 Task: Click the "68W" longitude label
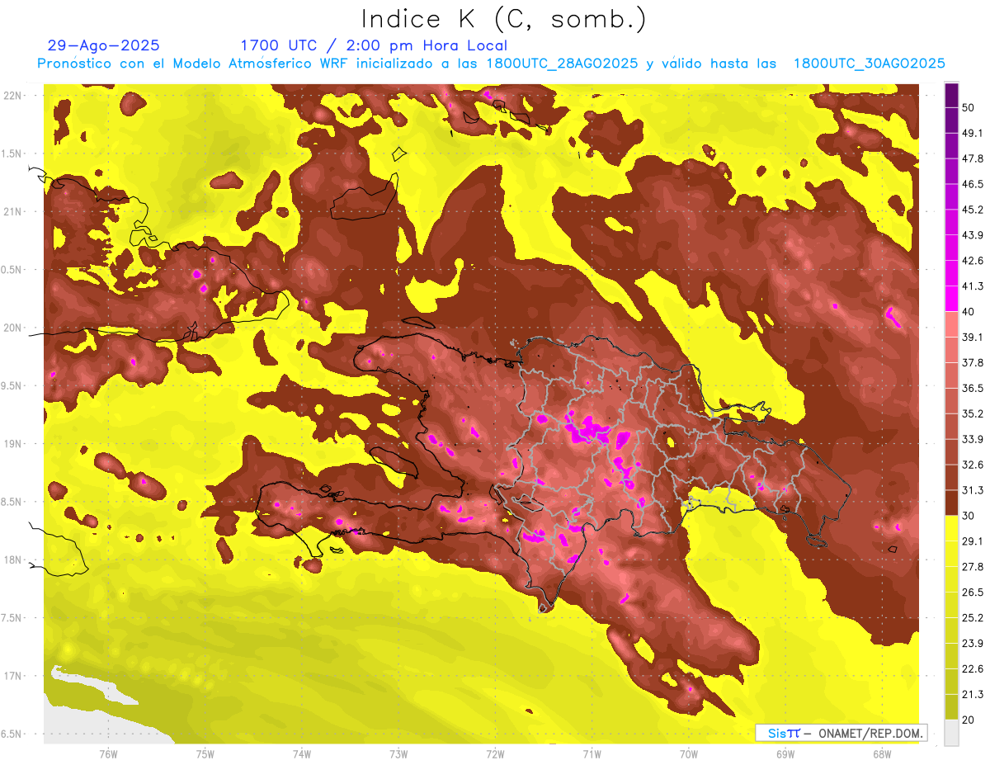(x=882, y=753)
